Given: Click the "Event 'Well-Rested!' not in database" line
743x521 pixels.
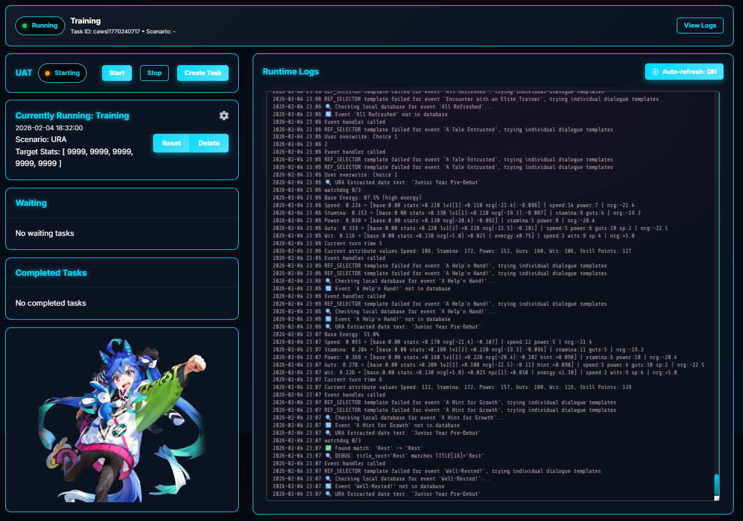Looking at the screenshot, I should 358,486.
